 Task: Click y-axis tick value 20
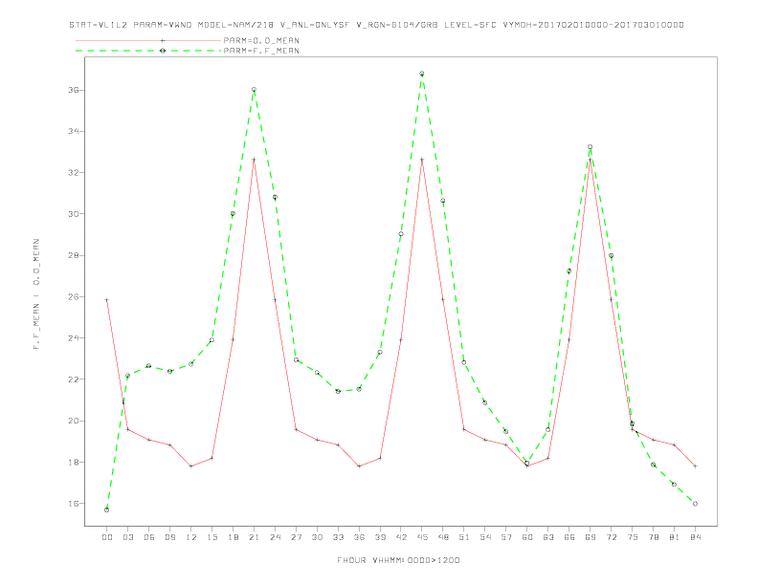74,421
